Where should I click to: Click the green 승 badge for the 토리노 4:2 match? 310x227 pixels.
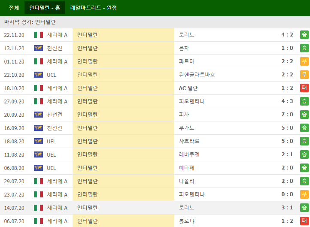point(304,35)
